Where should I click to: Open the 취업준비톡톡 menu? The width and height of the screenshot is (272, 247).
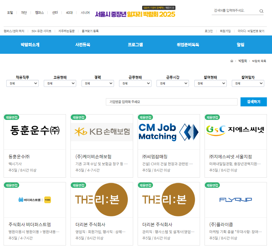pos(188,45)
